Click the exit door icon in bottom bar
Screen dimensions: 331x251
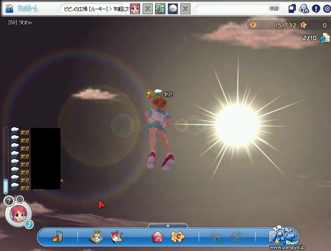[57, 237]
